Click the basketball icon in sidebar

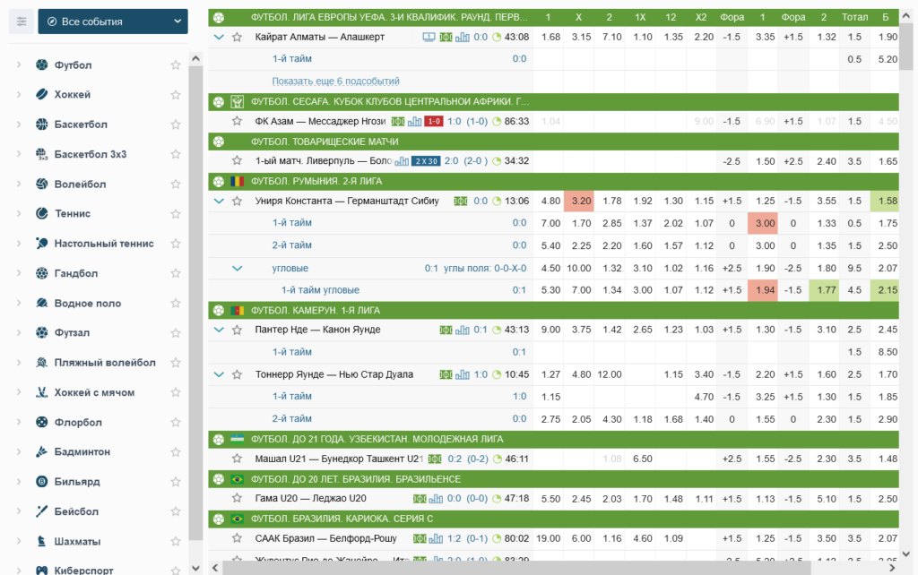(x=41, y=124)
